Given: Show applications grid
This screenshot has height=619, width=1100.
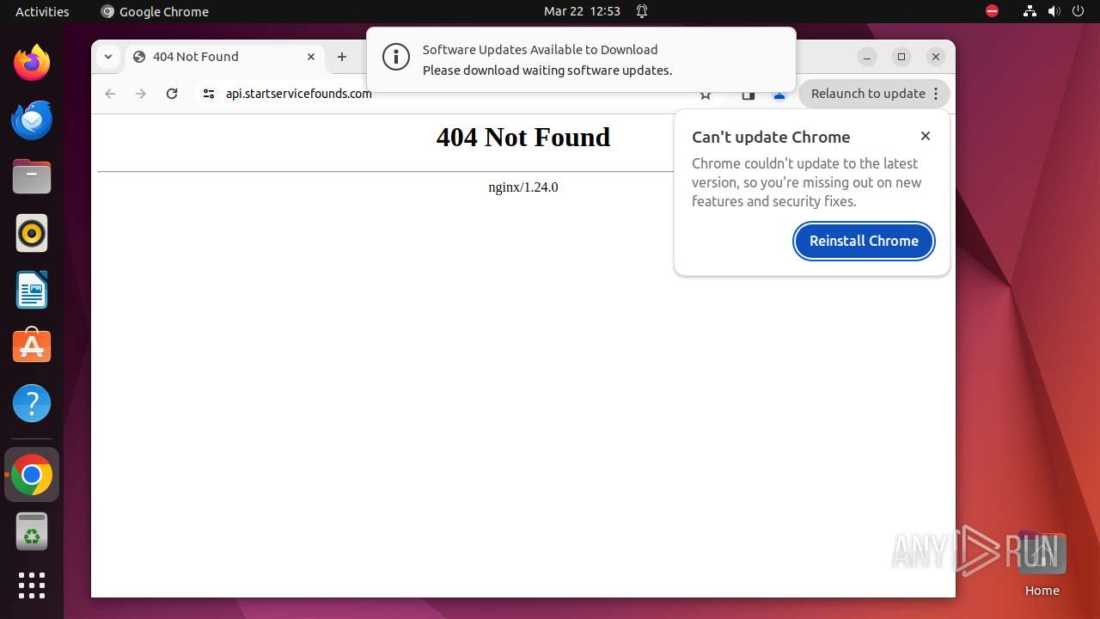Looking at the screenshot, I should click(32, 585).
